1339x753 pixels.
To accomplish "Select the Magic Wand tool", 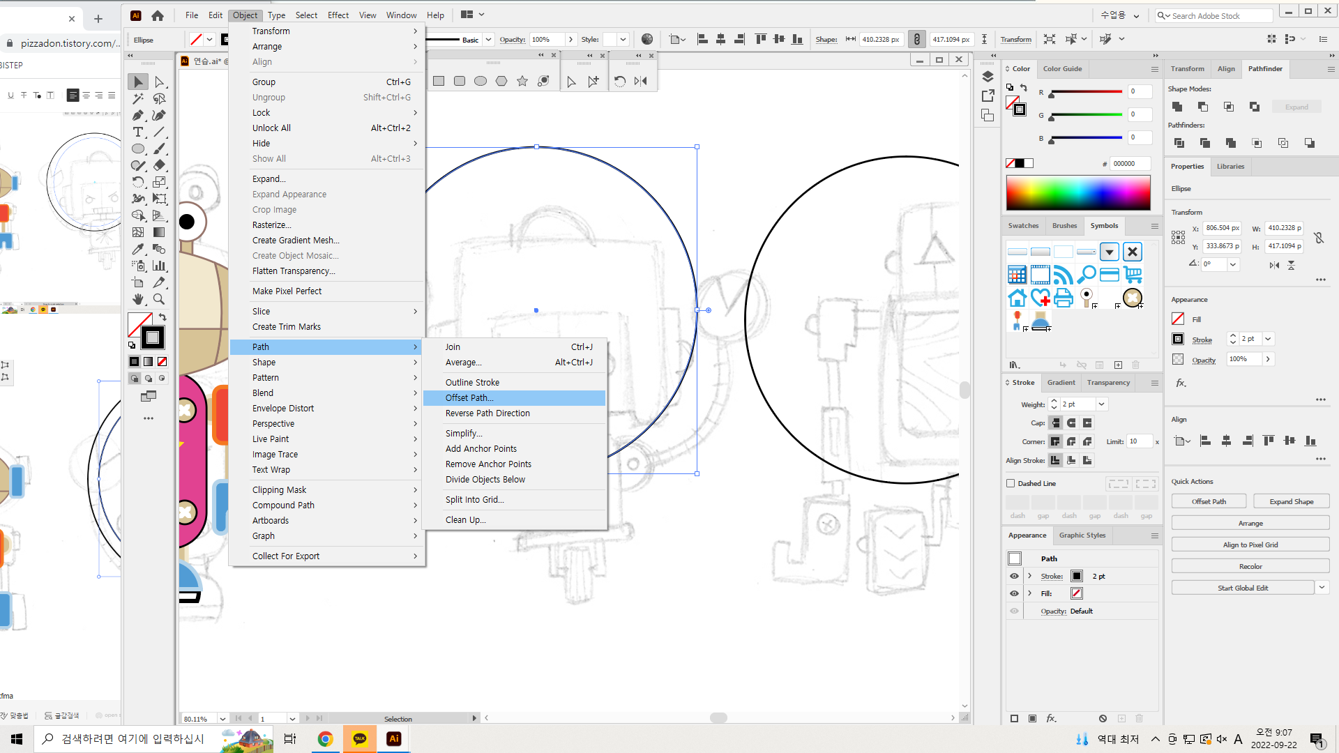I will coord(138,99).
